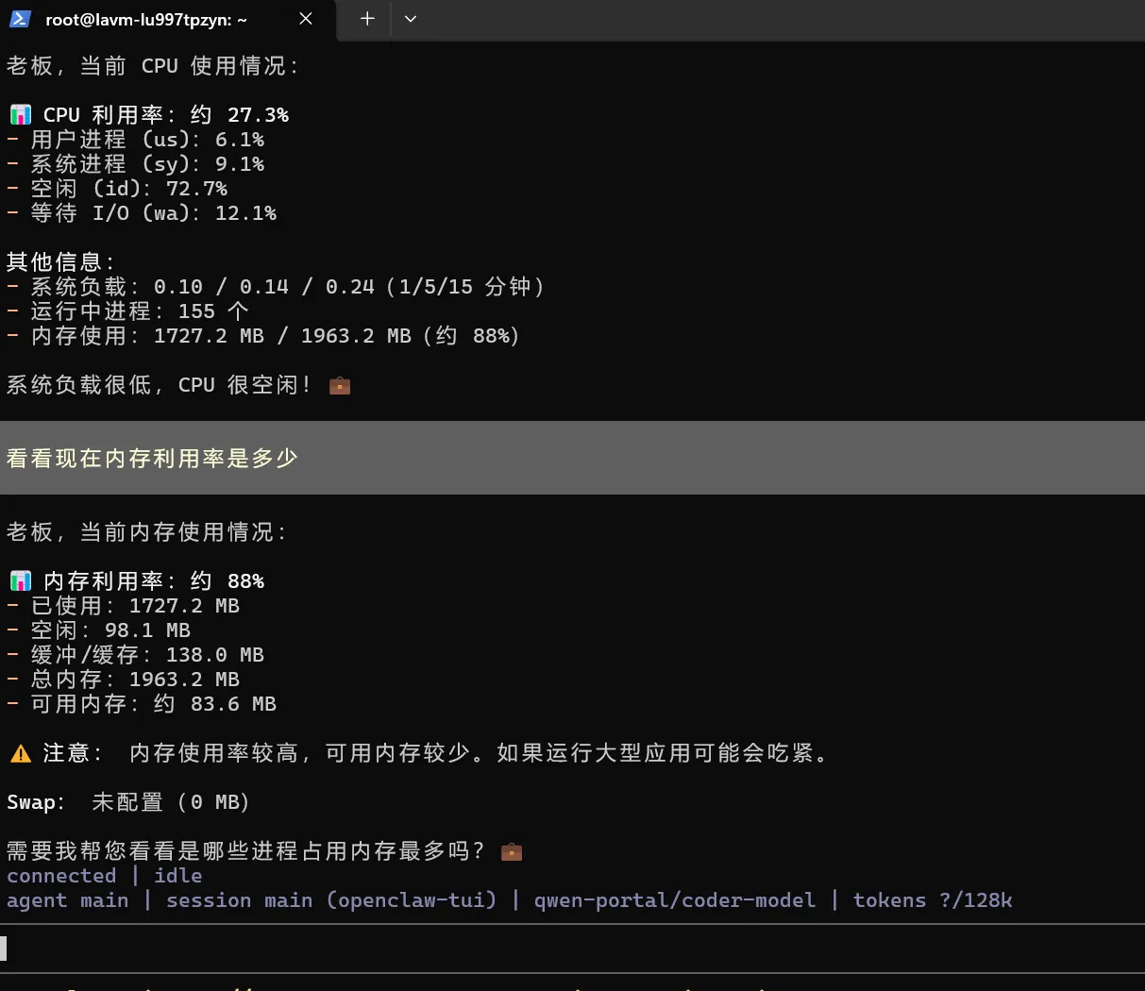Click session main (openclaw-tui) in the status bar
This screenshot has height=991, width=1145.
tap(330, 900)
